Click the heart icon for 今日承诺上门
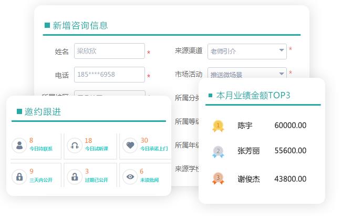 click(130, 145)
